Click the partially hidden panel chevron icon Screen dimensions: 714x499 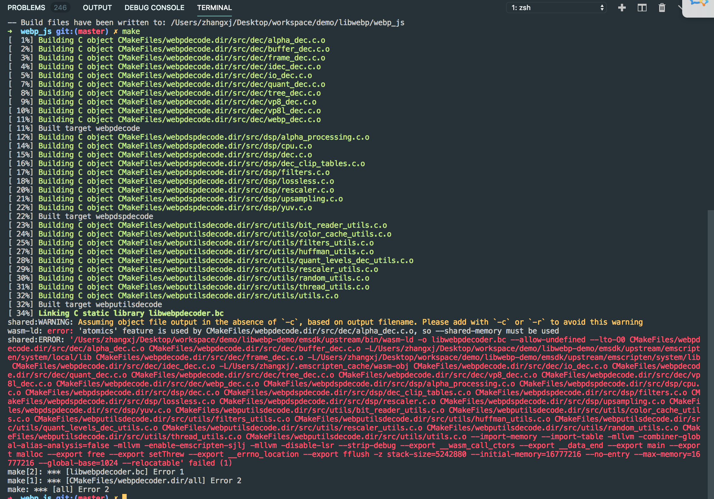click(x=680, y=8)
